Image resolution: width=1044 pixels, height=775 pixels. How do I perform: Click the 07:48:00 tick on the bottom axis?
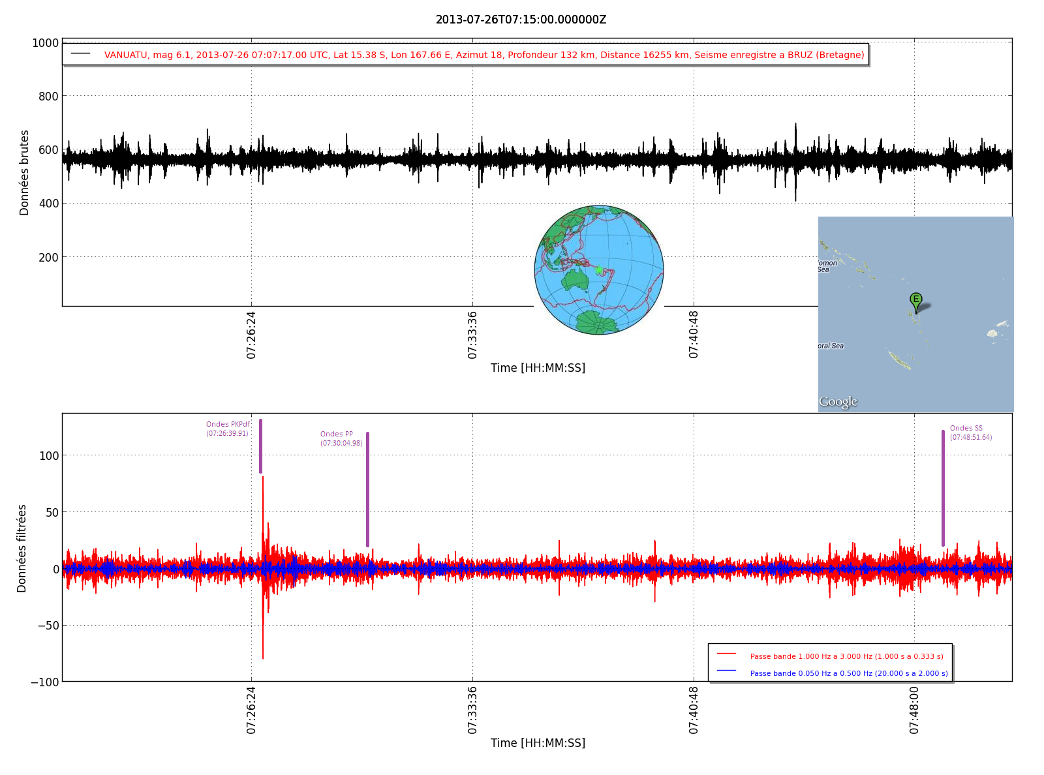pos(914,710)
